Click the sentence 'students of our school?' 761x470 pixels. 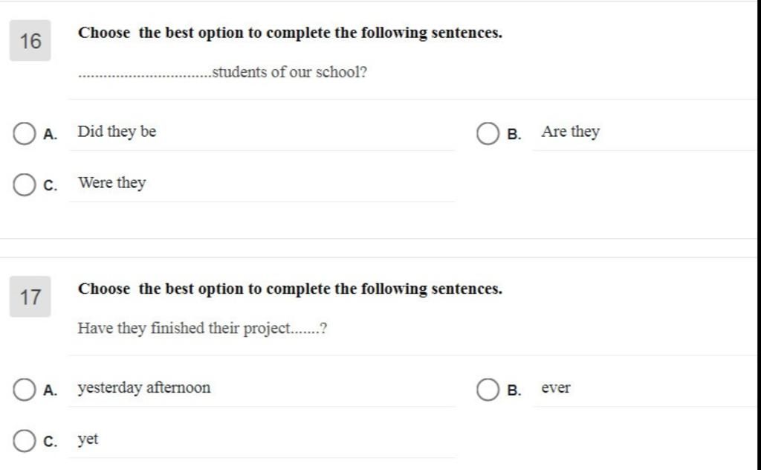click(x=290, y=72)
